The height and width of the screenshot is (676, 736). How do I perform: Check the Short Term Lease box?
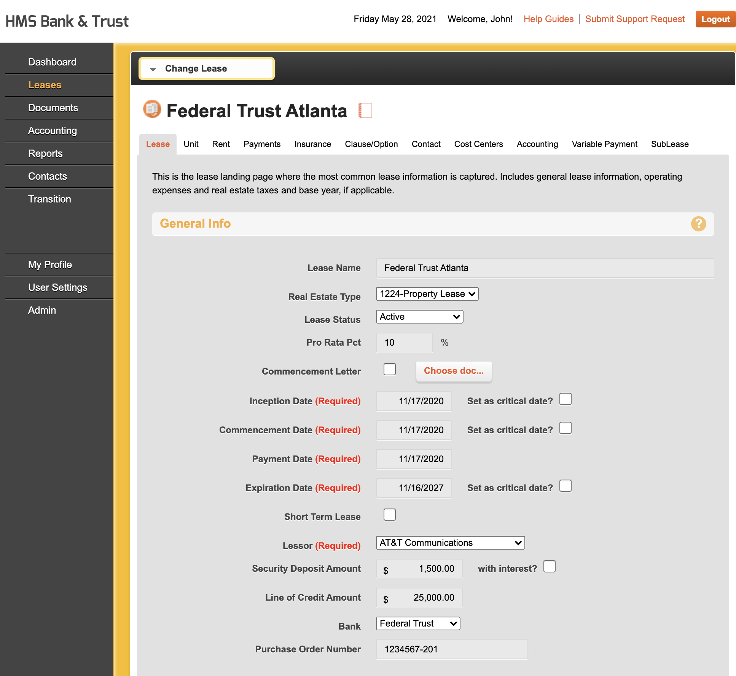click(389, 515)
